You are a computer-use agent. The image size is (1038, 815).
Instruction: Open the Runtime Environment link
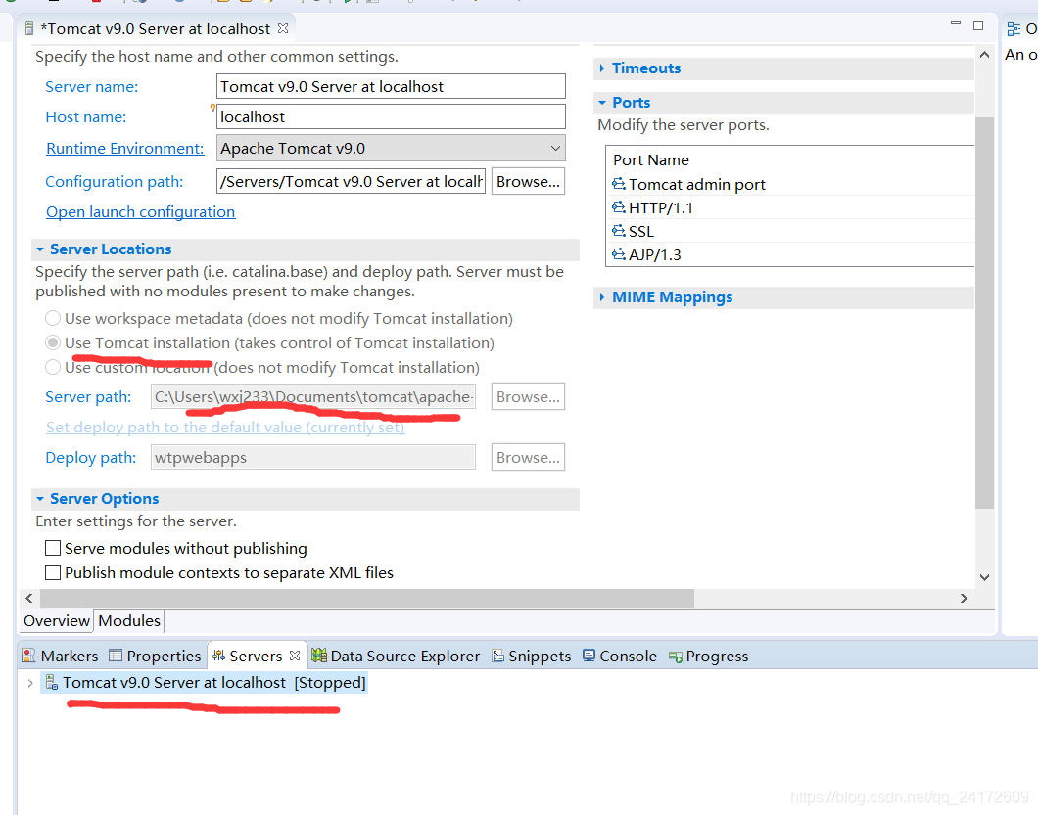coord(125,148)
